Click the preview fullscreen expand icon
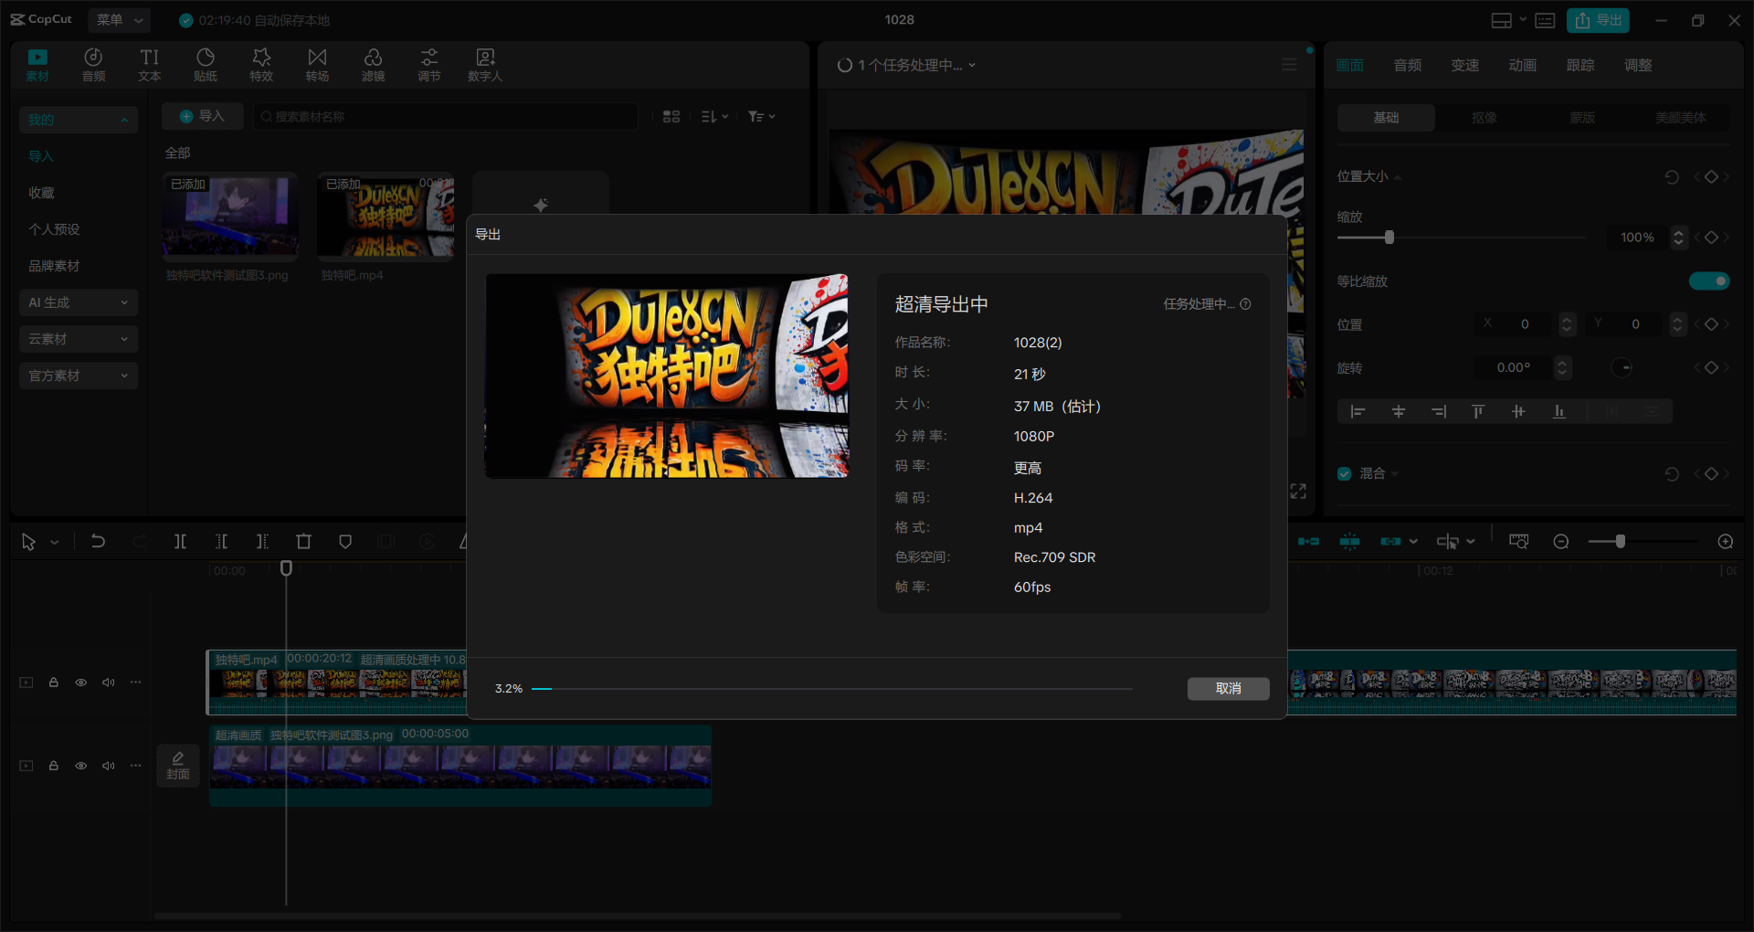 coord(1298,492)
